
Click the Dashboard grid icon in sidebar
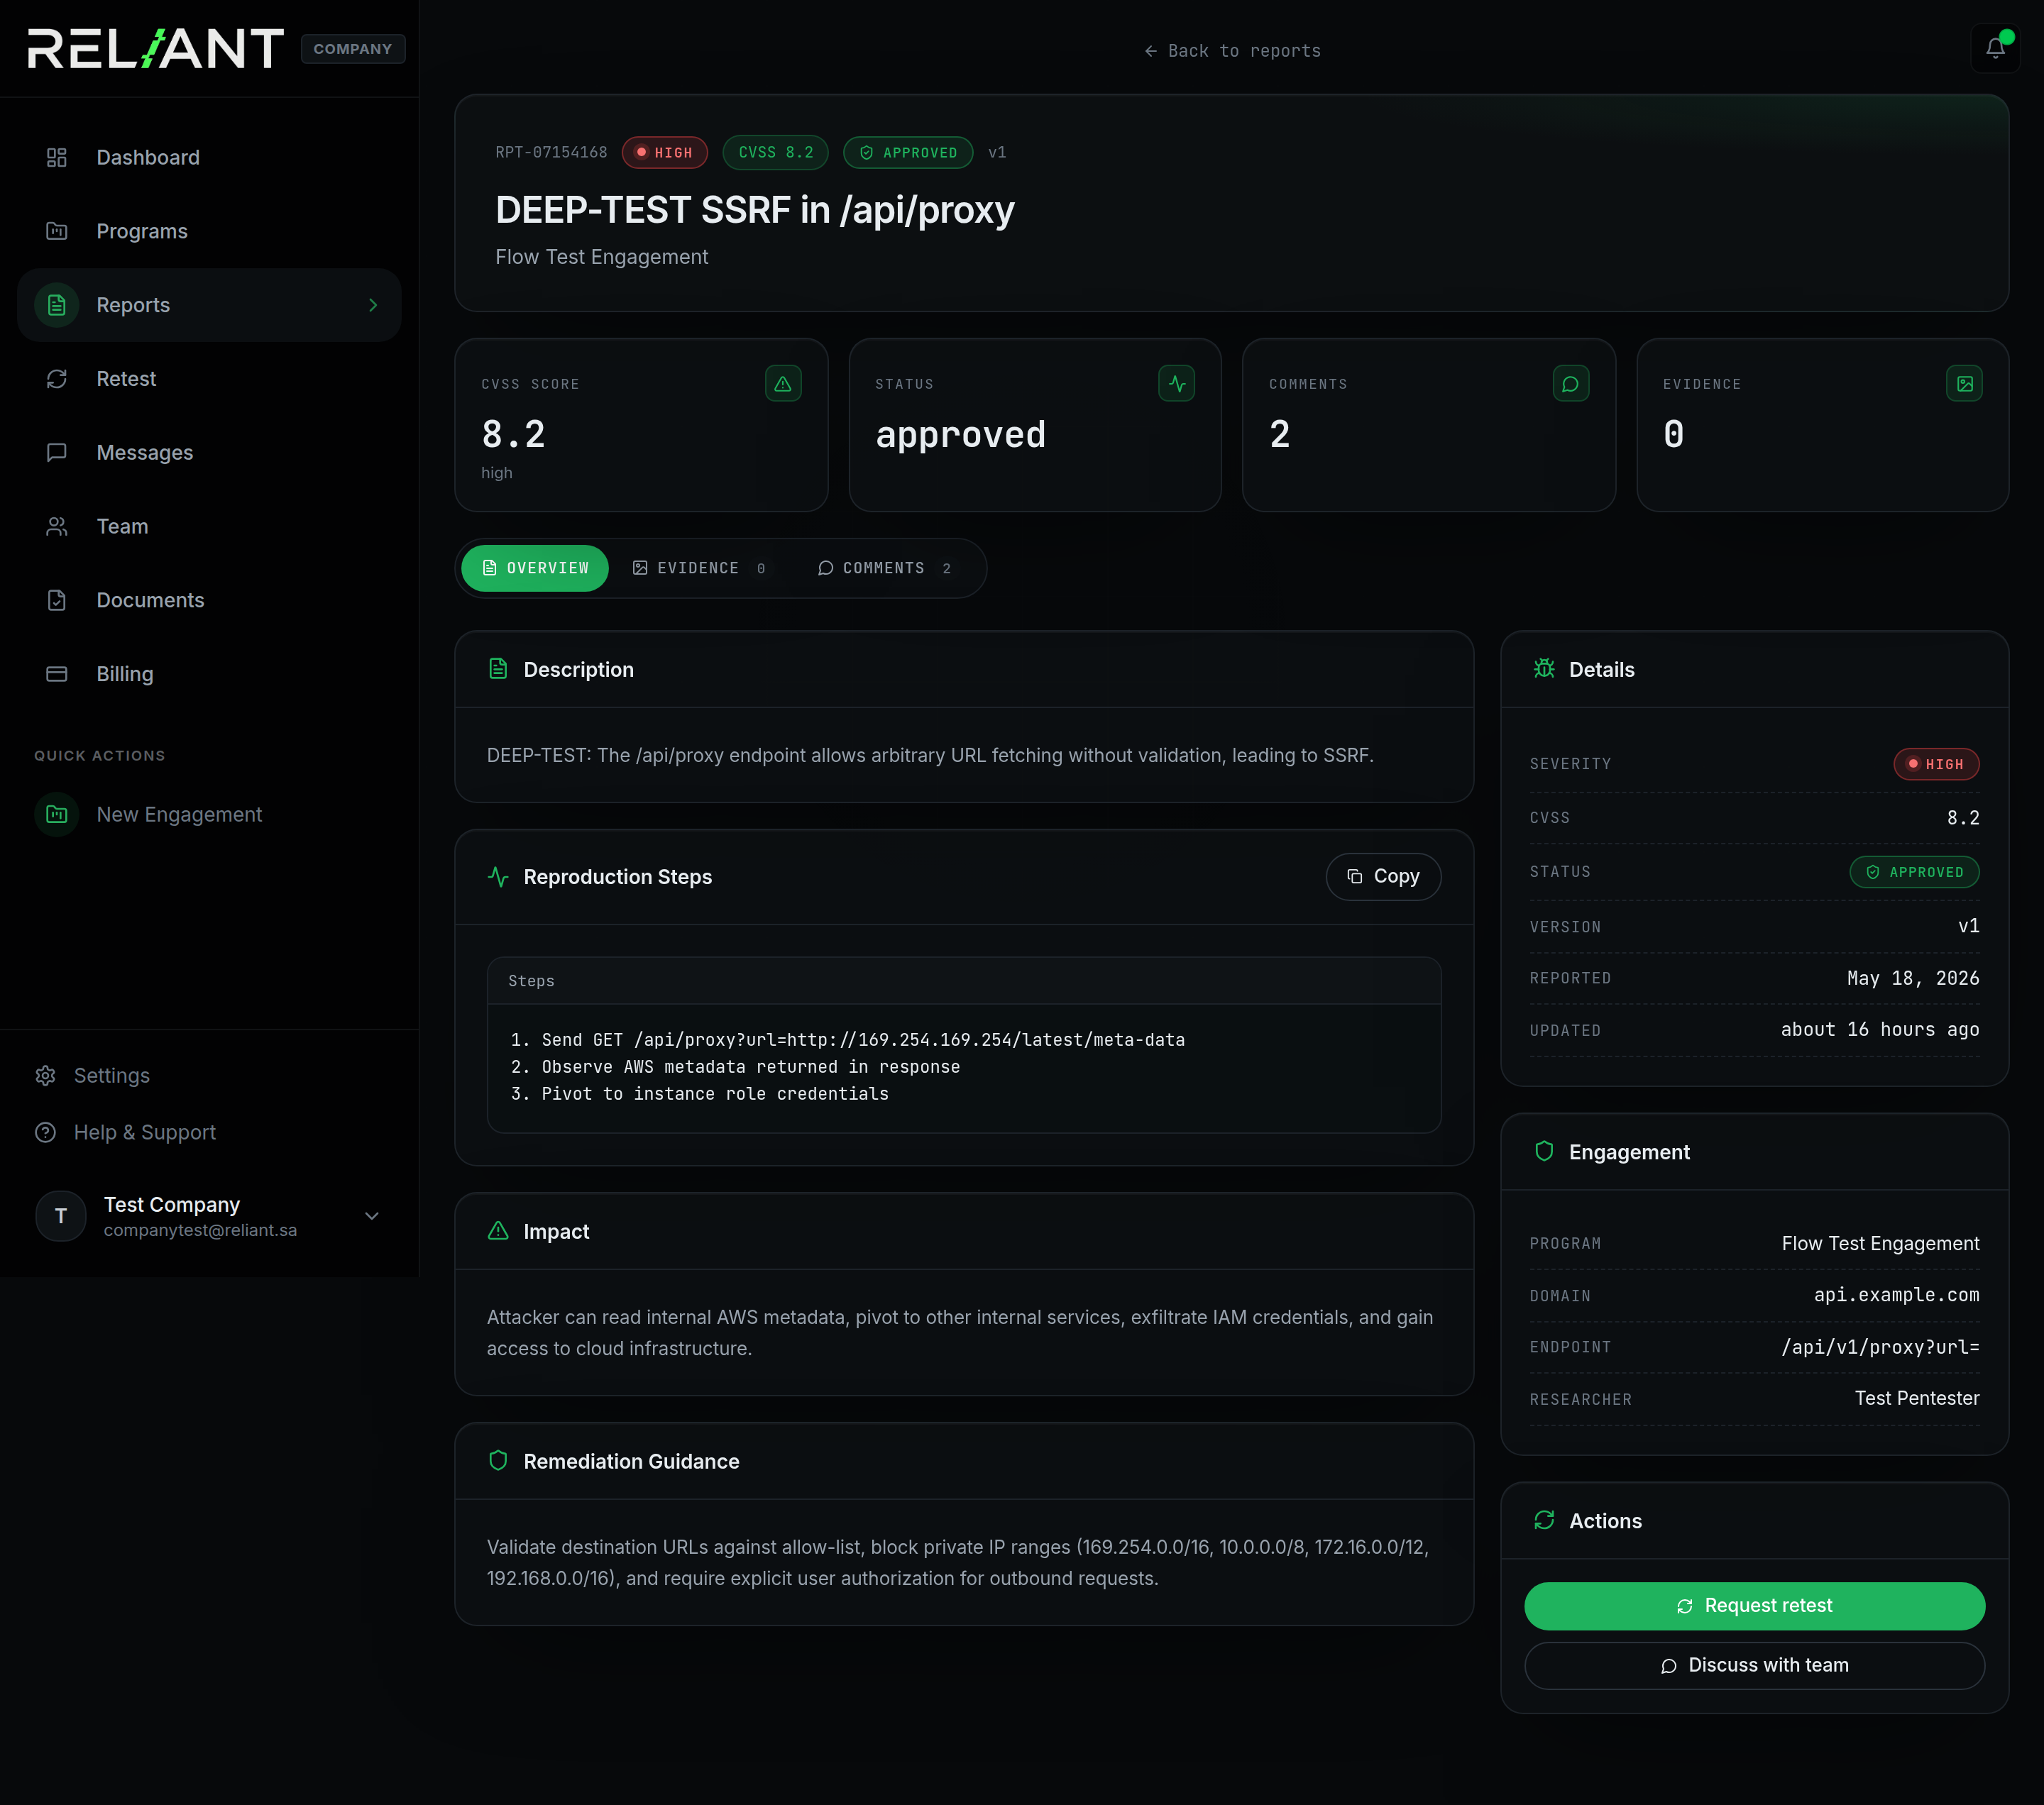[57, 157]
